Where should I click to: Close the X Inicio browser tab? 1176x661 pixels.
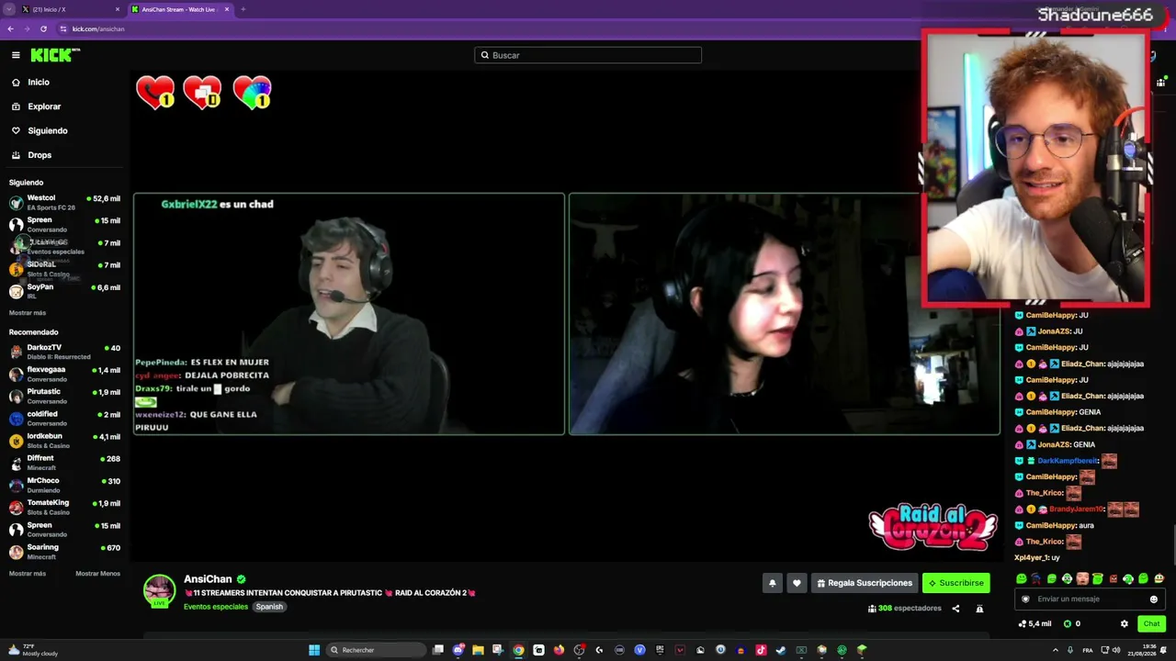[118, 9]
